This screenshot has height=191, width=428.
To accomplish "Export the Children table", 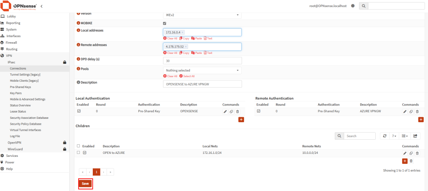I will tap(415, 136).
